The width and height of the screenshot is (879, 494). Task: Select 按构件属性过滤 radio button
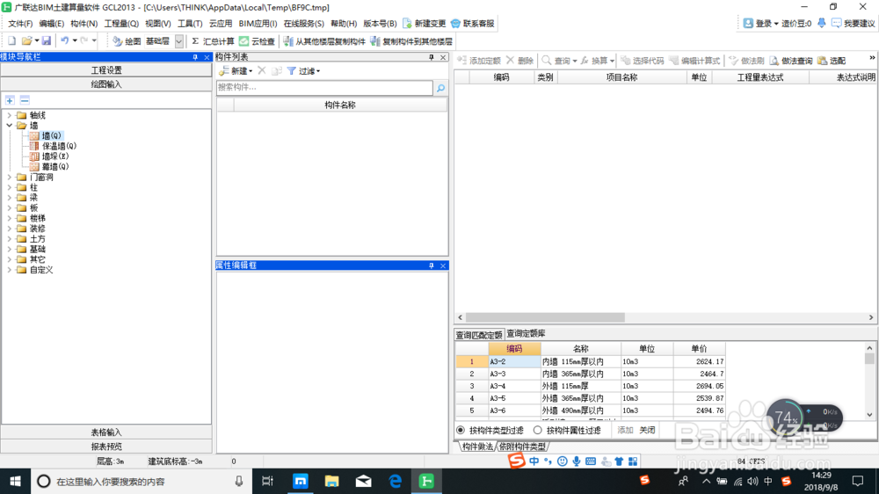coord(538,430)
